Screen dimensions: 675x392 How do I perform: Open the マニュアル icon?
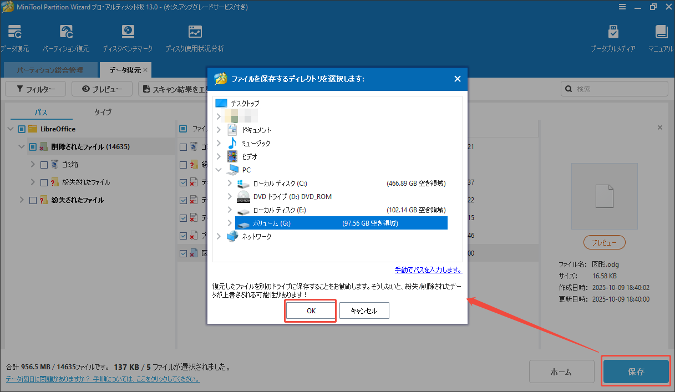coord(661,38)
